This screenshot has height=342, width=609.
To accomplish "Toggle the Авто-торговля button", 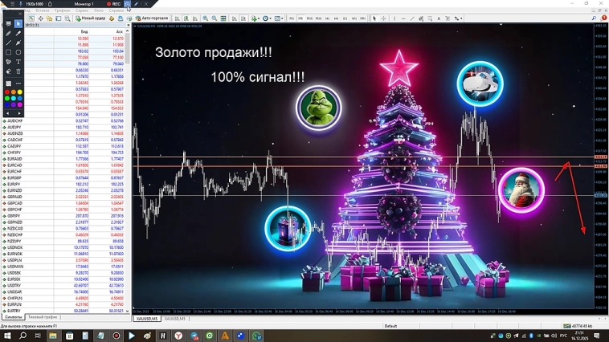I will coord(152,18).
